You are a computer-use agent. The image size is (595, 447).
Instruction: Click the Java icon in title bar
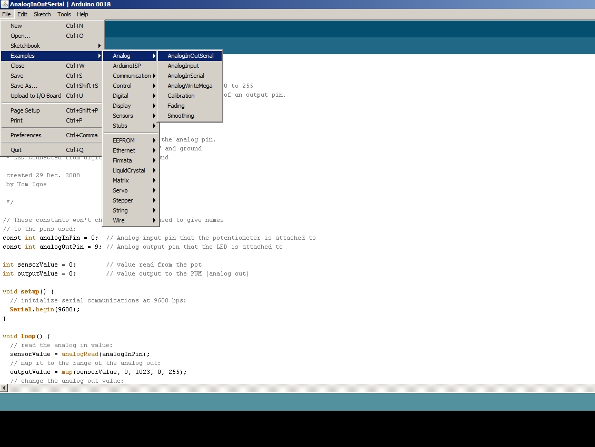click(x=5, y=4)
